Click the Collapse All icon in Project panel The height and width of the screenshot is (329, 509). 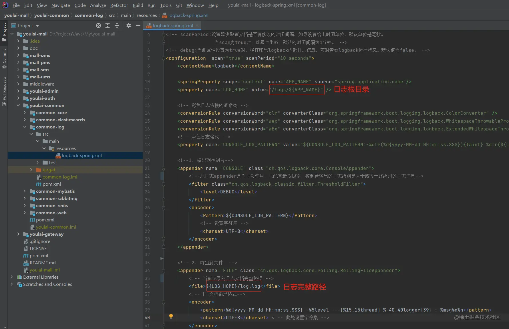tap(117, 25)
